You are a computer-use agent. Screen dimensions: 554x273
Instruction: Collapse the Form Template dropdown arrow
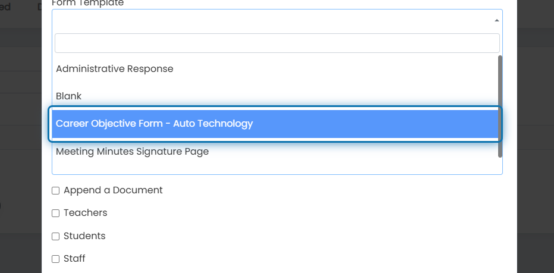(x=496, y=20)
